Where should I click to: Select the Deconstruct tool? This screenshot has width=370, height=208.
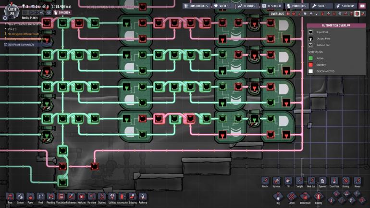305,198
